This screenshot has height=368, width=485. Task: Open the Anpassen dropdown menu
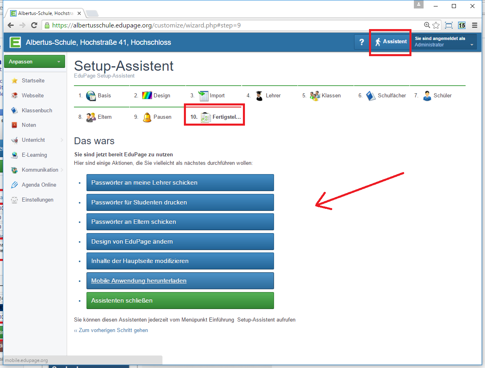34,62
